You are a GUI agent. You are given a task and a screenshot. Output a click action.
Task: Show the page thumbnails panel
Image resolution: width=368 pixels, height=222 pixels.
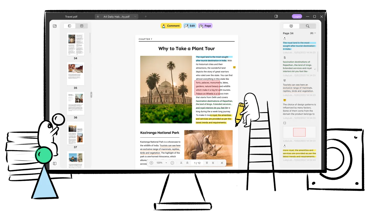click(x=70, y=26)
